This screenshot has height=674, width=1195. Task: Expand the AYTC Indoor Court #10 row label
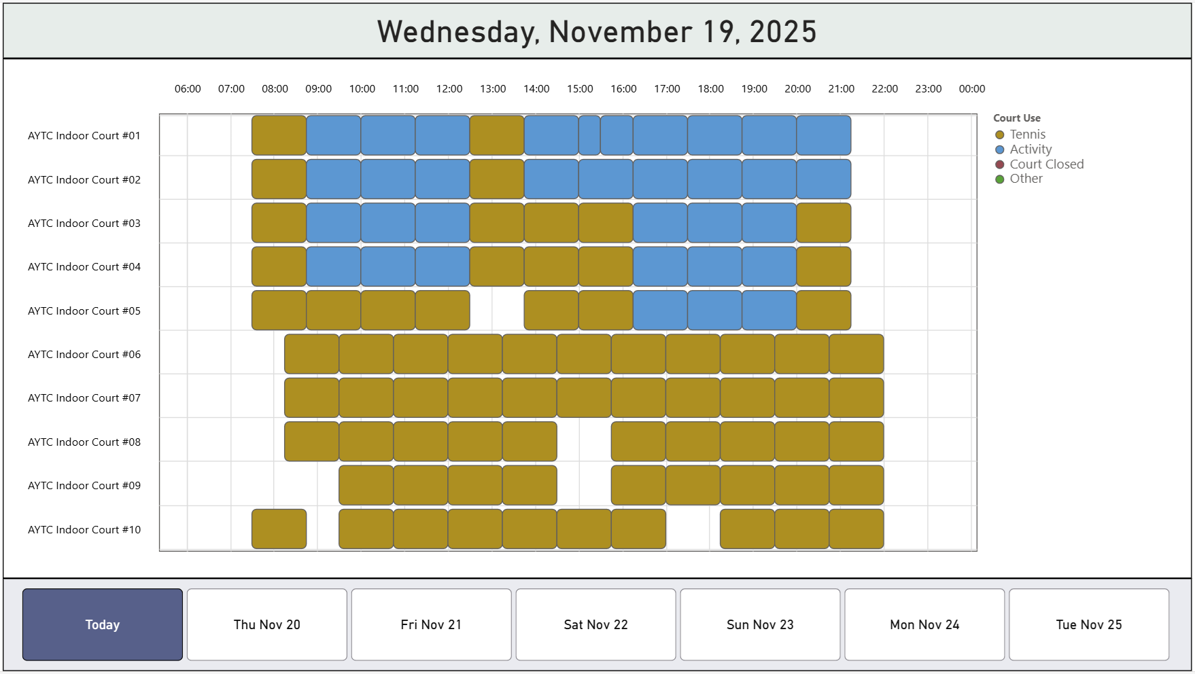(84, 529)
